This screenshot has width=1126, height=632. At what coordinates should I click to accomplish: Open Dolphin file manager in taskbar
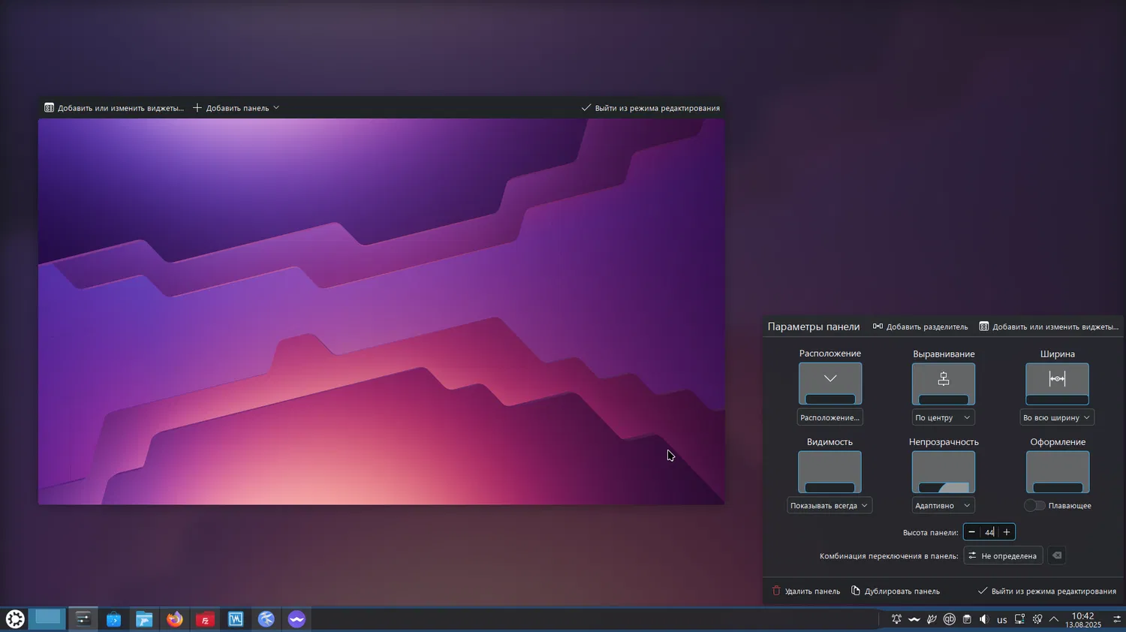pos(144,619)
